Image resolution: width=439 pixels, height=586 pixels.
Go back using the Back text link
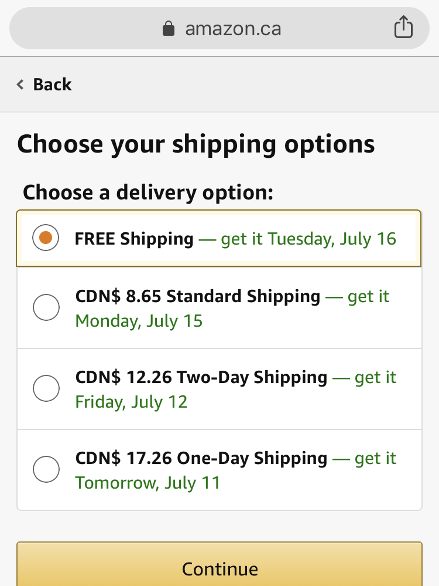[52, 84]
